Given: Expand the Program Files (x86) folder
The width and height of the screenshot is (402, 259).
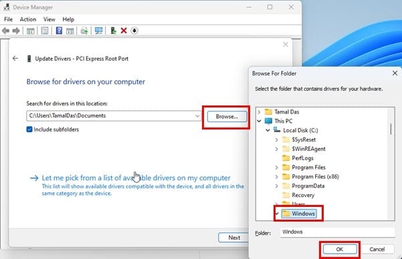Looking at the screenshot, I should pos(276,177).
